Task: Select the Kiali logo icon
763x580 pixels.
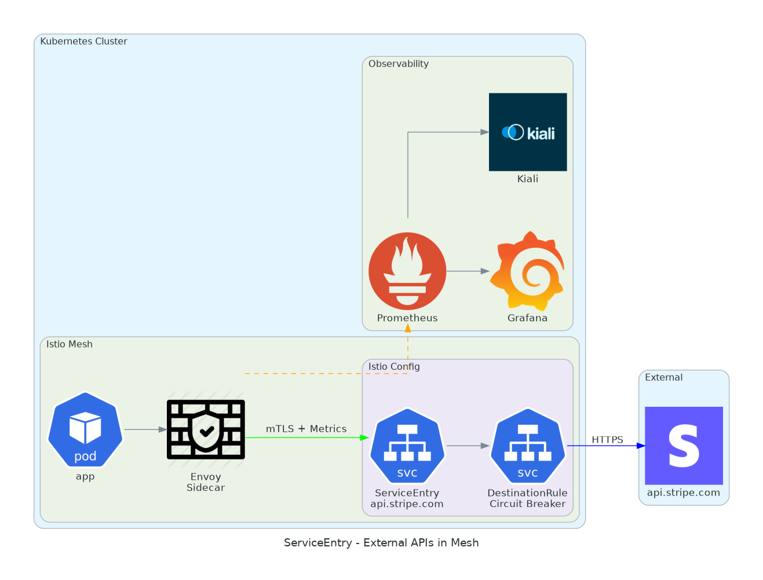Action: (528, 132)
